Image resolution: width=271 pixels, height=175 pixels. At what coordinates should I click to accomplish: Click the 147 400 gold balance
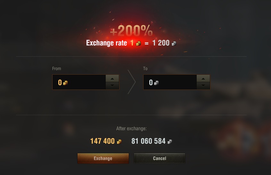[x=103, y=141]
